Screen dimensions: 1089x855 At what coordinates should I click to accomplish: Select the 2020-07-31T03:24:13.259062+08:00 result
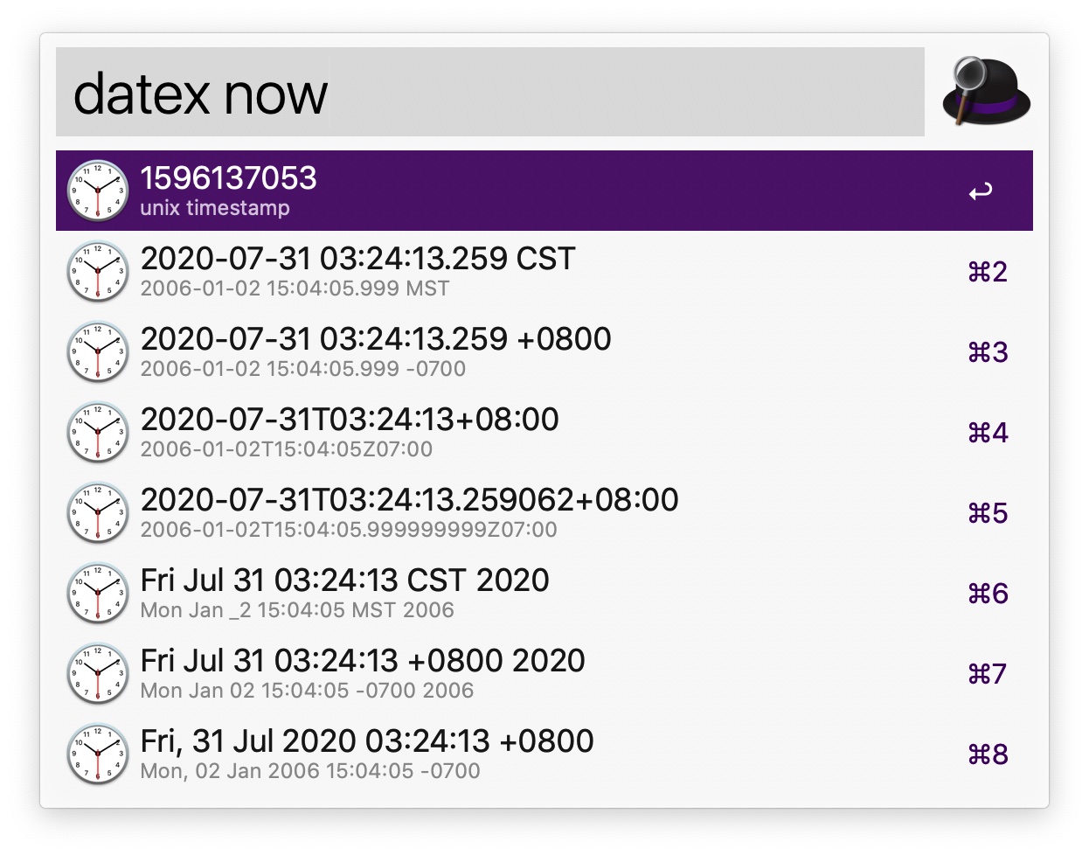click(x=544, y=512)
